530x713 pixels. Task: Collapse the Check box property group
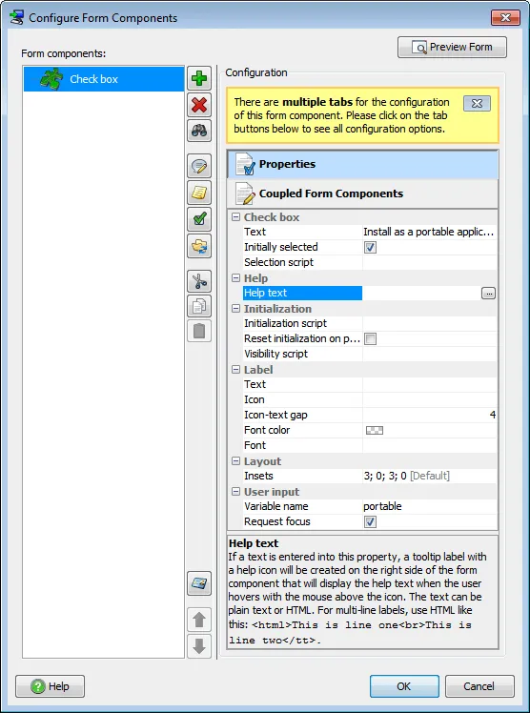click(235, 217)
